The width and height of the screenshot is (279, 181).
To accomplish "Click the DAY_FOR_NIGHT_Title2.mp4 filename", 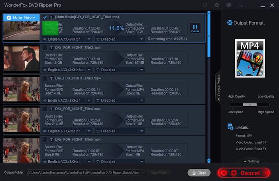I will pyautogui.click(x=78, y=48).
